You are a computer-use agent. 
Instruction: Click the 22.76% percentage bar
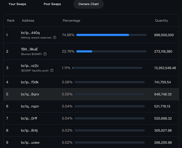pos(111,51)
